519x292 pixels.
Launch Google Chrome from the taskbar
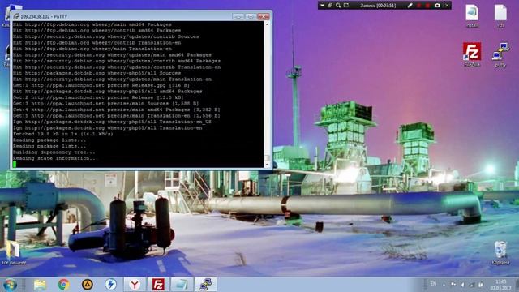[x=63, y=285]
